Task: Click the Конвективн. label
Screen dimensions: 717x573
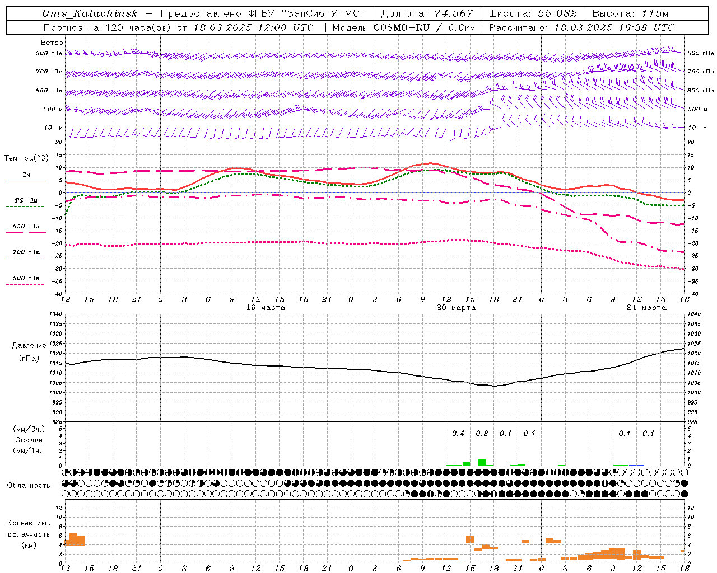Action: pos(29,523)
